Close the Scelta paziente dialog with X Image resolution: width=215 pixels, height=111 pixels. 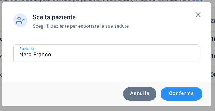(198, 15)
